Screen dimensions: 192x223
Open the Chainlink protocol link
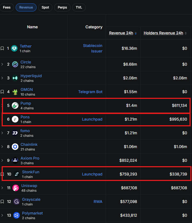pyautogui.click(x=29, y=144)
